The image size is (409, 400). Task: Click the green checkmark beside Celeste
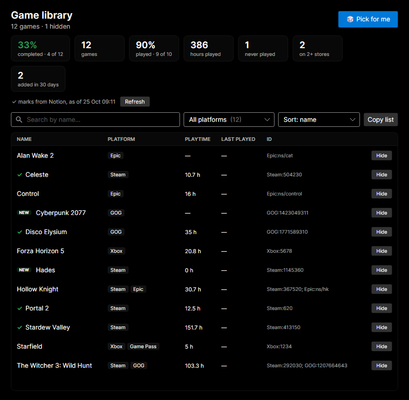click(20, 175)
